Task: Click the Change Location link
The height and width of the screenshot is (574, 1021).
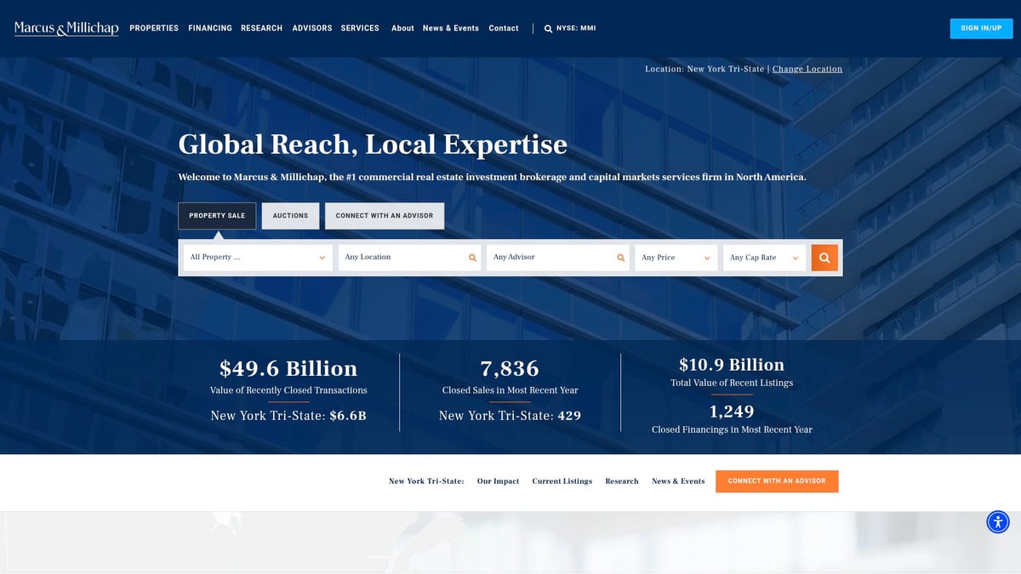Action: coord(807,68)
